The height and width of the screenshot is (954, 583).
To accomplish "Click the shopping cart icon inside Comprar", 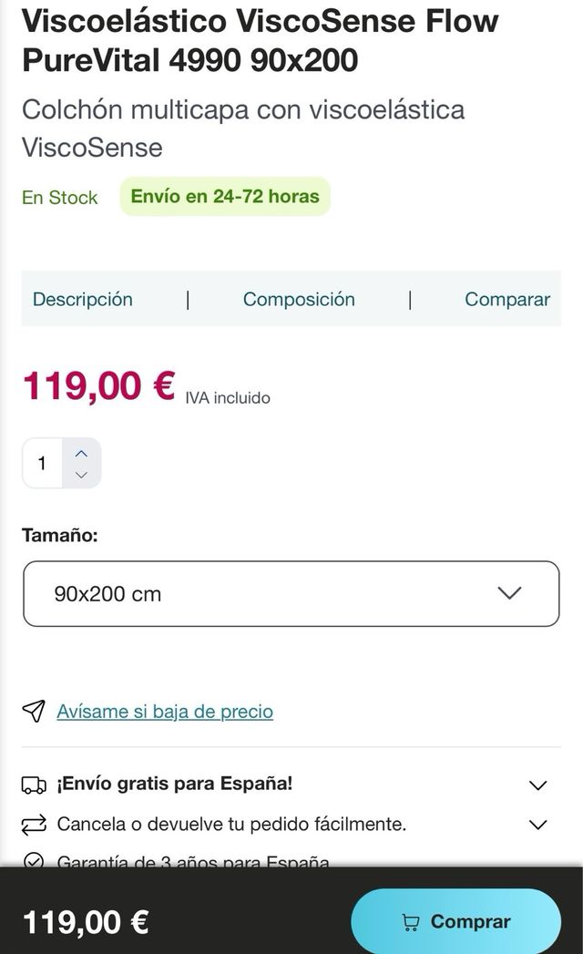I will click(x=409, y=921).
